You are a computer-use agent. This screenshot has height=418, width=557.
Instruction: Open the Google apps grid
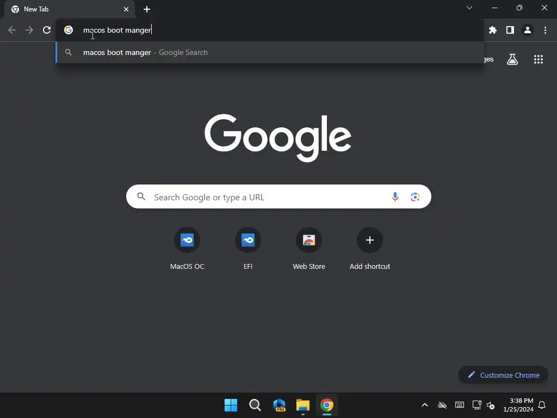[539, 59]
